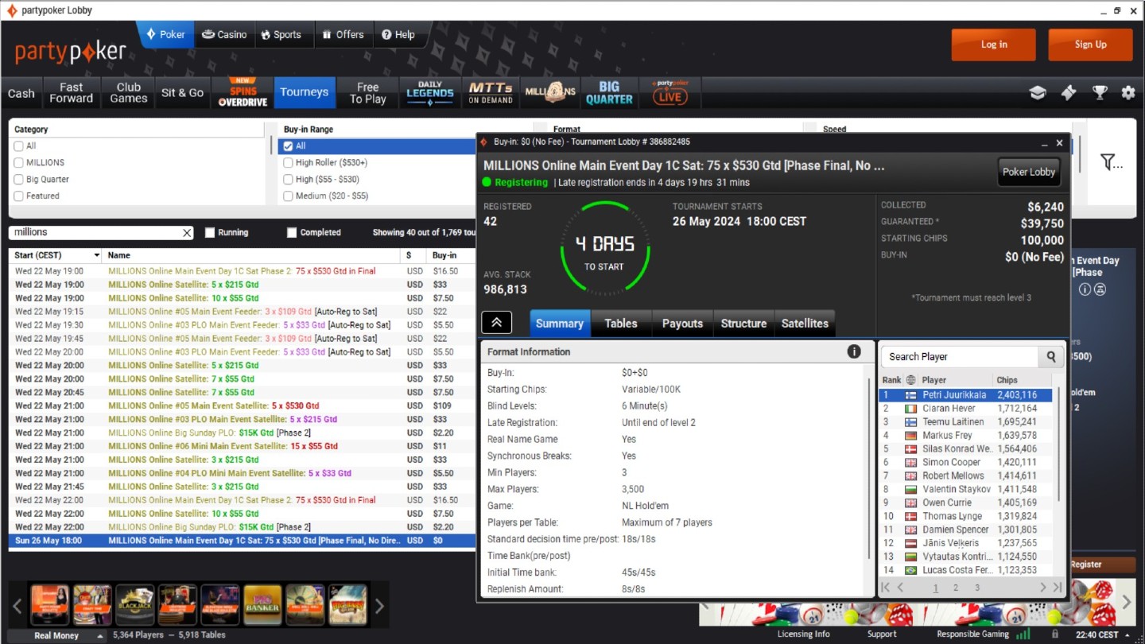Click the filter funnel icon
Image resolution: width=1145 pixels, height=644 pixels.
click(1111, 162)
